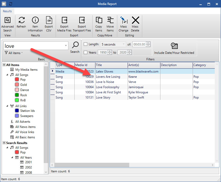Click the Refresh results icon
The height and width of the screenshot is (182, 221).
tap(21, 22)
